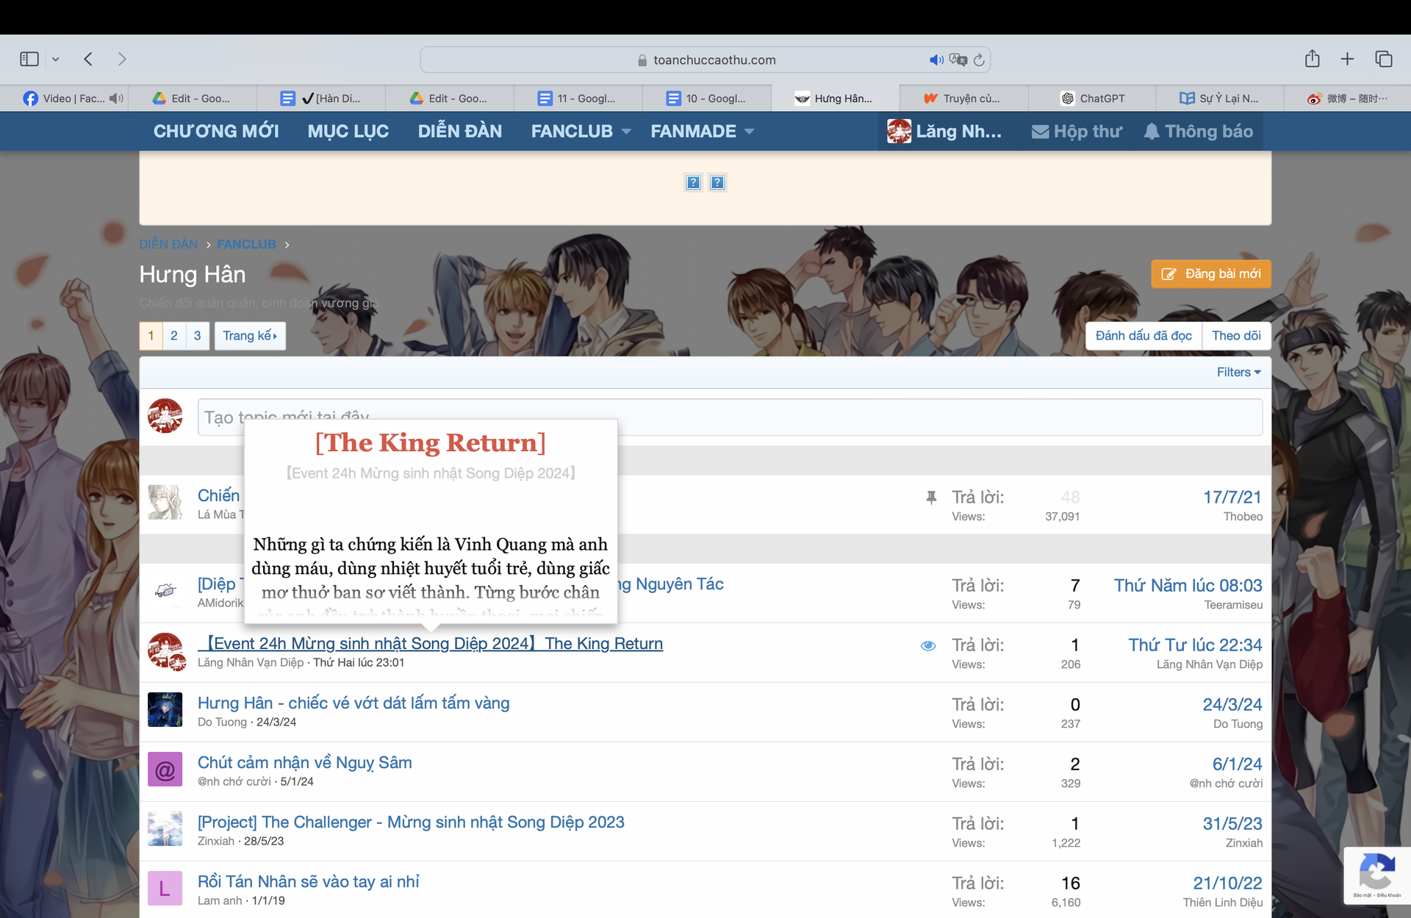
Task: Switch to the ChatGPT tab
Action: tap(1092, 98)
